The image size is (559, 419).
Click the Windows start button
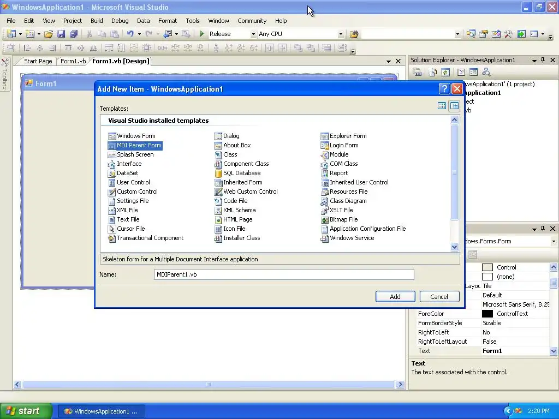pyautogui.click(x=25, y=411)
